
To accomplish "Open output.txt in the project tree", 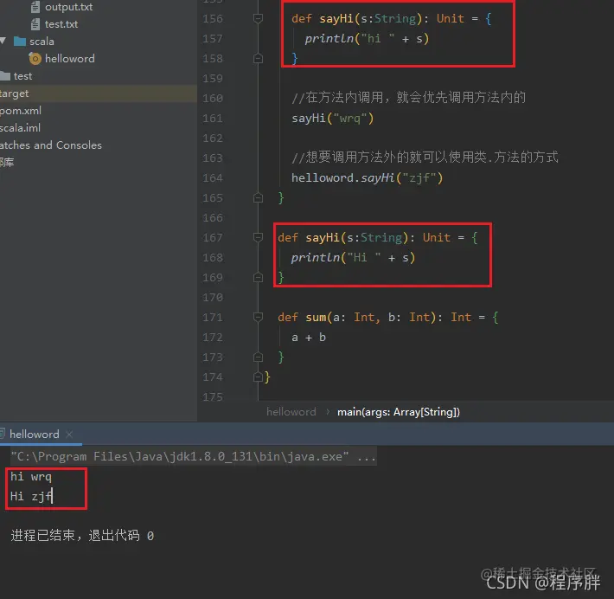I will pos(68,7).
